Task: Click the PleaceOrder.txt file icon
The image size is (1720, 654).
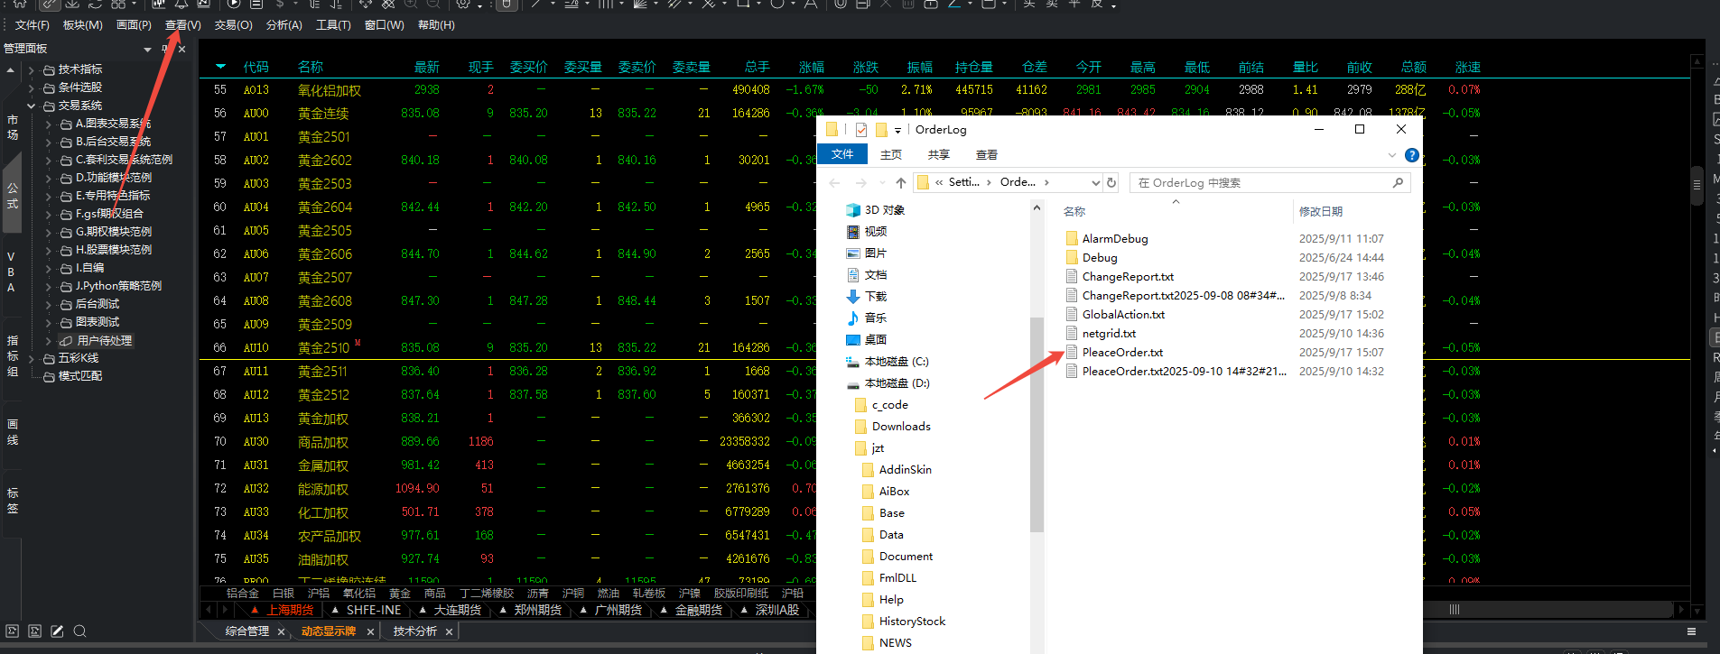Action: [1072, 353]
